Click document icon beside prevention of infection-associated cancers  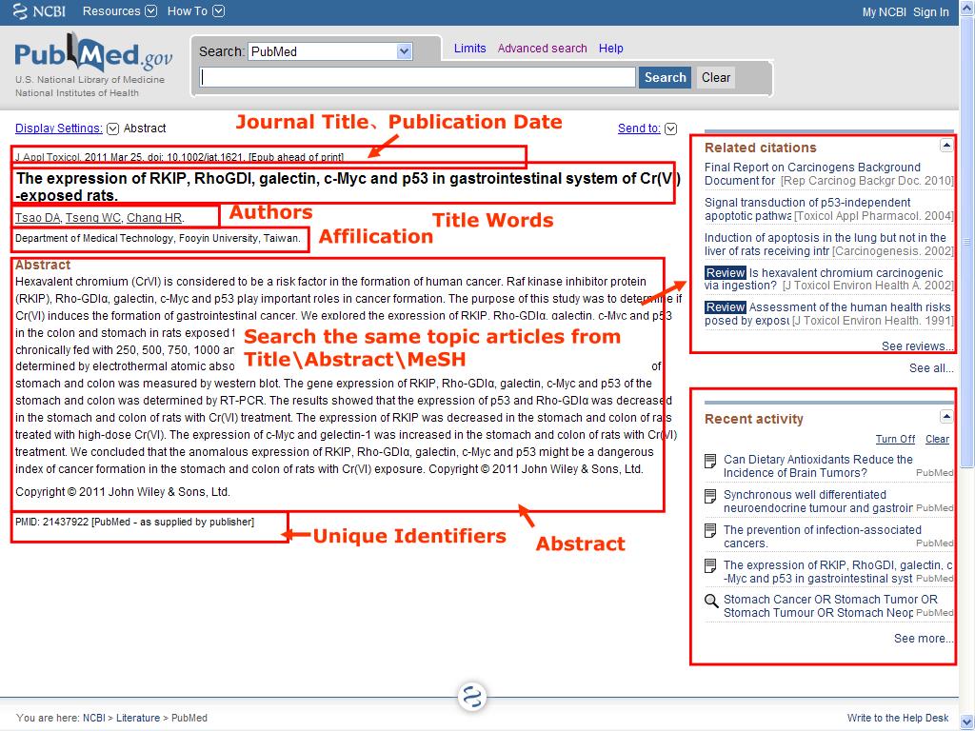pos(710,531)
